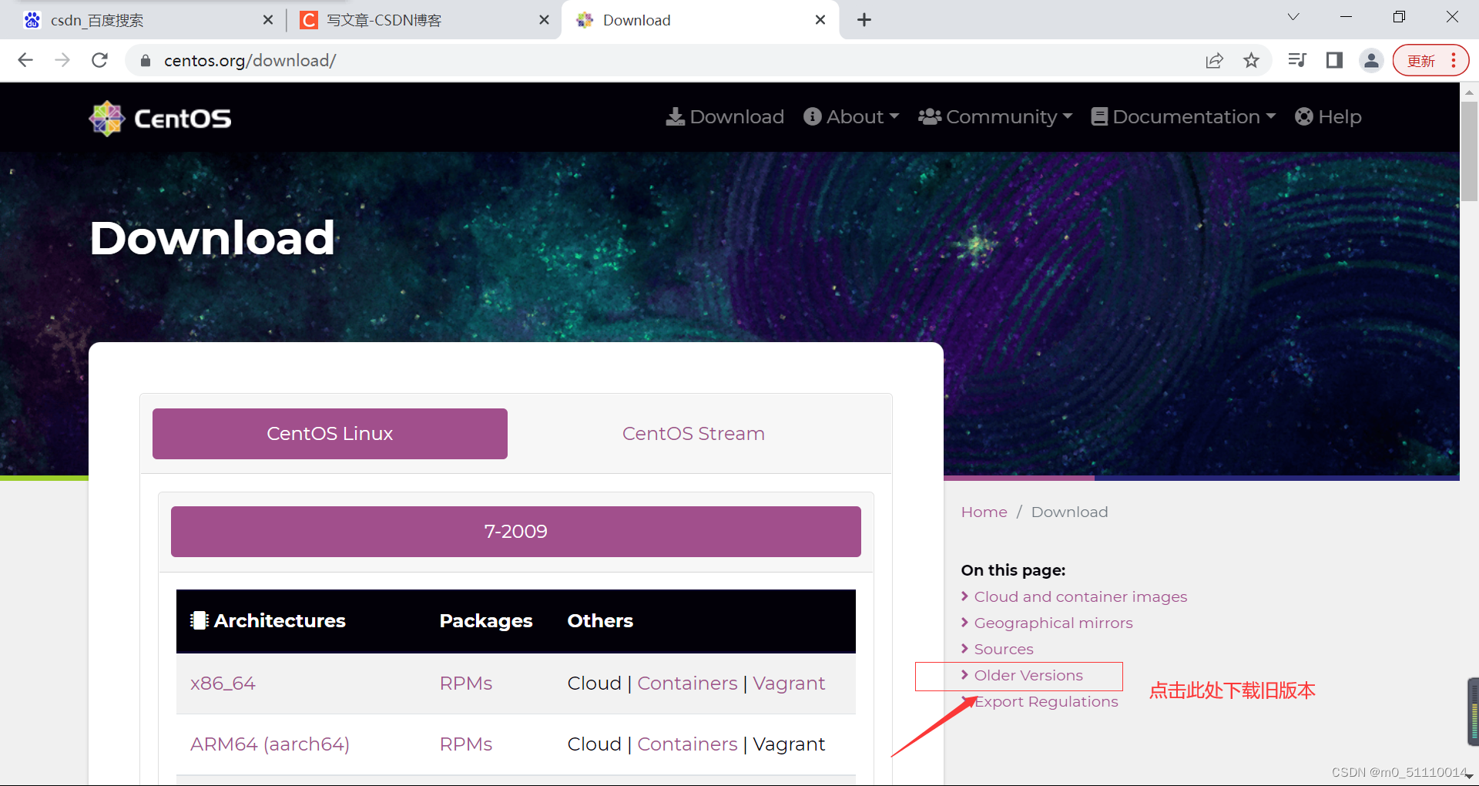Jump to Cloud and container images
Image resolution: width=1479 pixels, height=786 pixels.
(x=1081, y=597)
